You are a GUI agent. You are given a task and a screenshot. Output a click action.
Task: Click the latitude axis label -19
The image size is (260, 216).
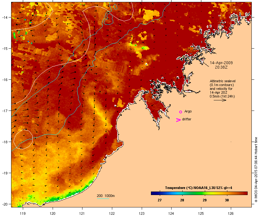tap(5, 173)
